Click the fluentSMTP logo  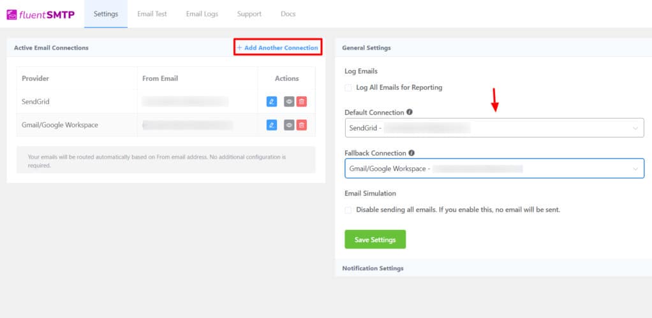[41, 15]
